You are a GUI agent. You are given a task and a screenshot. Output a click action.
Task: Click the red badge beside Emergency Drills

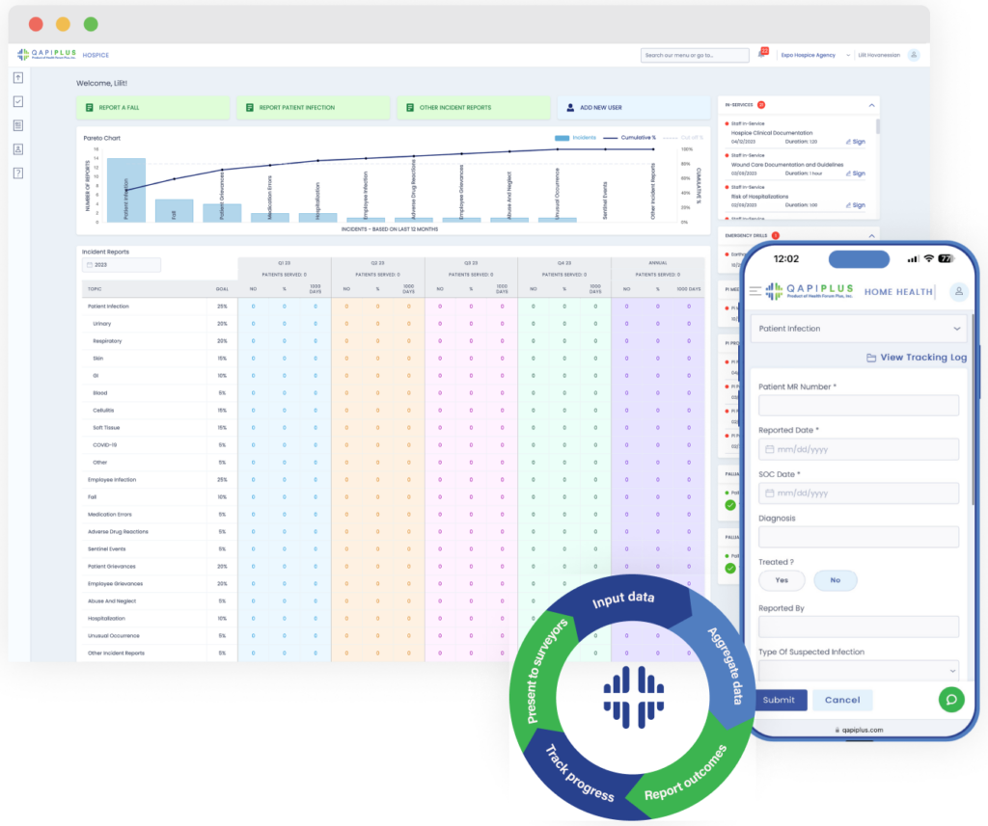776,235
